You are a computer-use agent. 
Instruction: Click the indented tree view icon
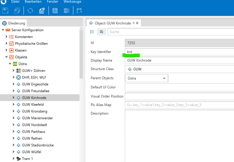click(102, 32)
